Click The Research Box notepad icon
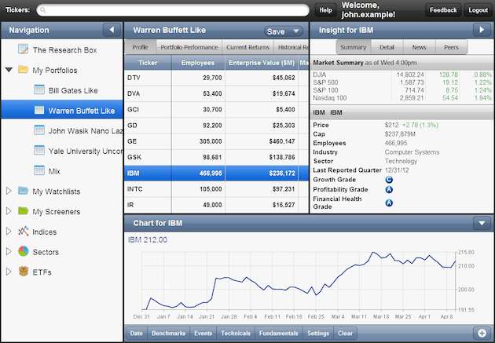The height and width of the screenshot is (343, 495). click(x=23, y=49)
